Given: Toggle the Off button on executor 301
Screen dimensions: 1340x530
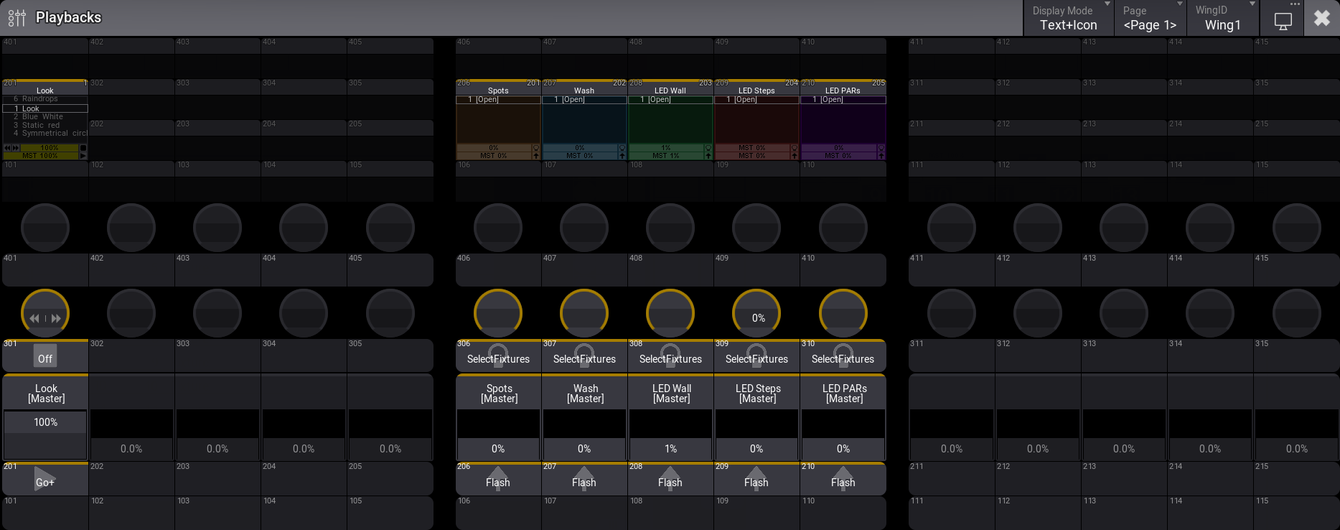Looking at the screenshot, I should click(x=45, y=355).
